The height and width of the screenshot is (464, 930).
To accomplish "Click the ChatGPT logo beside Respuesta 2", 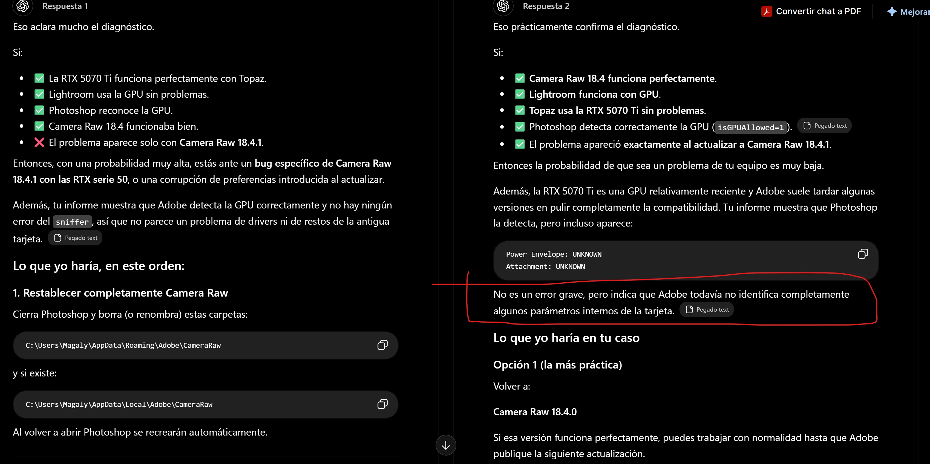I will coord(503,6).
